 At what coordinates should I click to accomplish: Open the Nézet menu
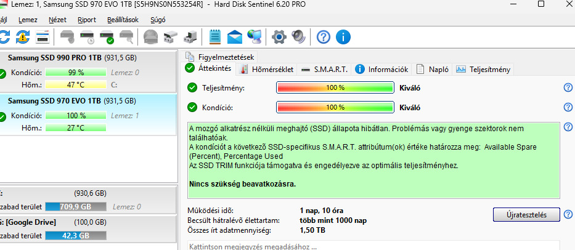[57, 20]
